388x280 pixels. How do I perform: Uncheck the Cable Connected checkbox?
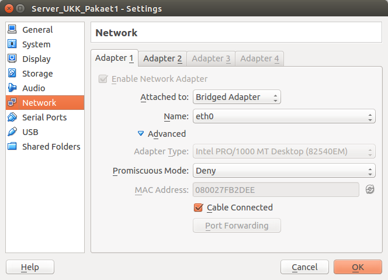coord(198,208)
